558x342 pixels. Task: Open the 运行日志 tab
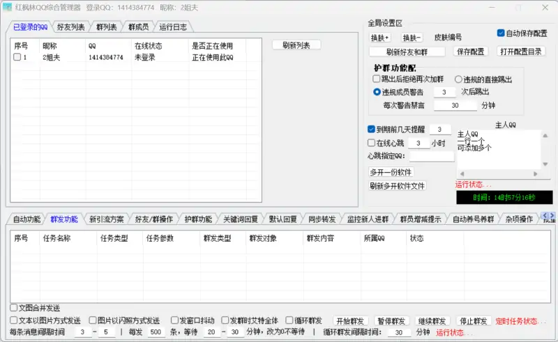pos(172,27)
